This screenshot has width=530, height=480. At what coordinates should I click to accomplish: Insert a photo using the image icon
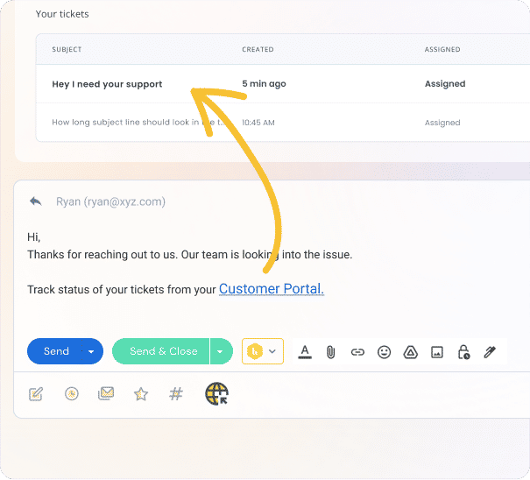click(437, 352)
